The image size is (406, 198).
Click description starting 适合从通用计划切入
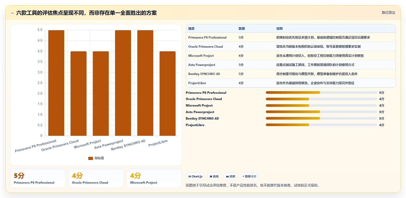(x=320, y=56)
